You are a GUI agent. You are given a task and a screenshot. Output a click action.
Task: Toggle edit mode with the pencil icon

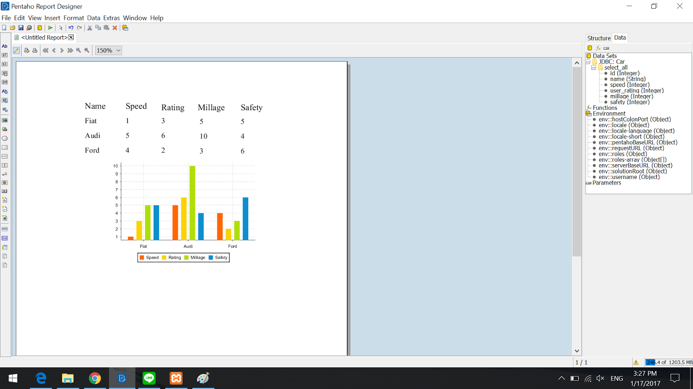(x=16, y=50)
